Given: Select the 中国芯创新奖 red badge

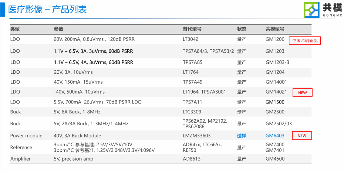Looking at the screenshot, I should click(305, 41).
